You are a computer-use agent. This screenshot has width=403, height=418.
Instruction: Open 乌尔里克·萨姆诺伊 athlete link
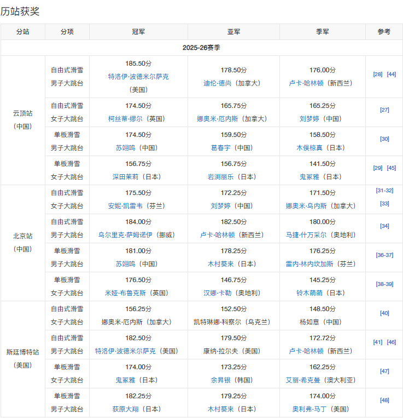(125, 235)
